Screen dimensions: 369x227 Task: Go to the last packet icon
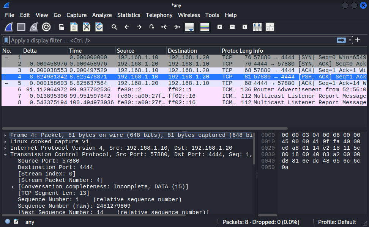pos(177,27)
